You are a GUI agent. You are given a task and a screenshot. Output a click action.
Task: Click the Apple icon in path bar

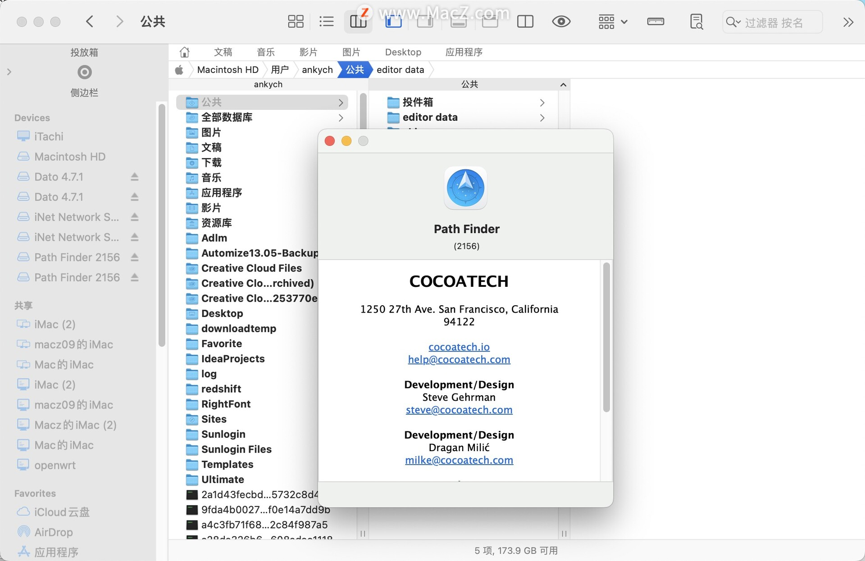point(179,70)
